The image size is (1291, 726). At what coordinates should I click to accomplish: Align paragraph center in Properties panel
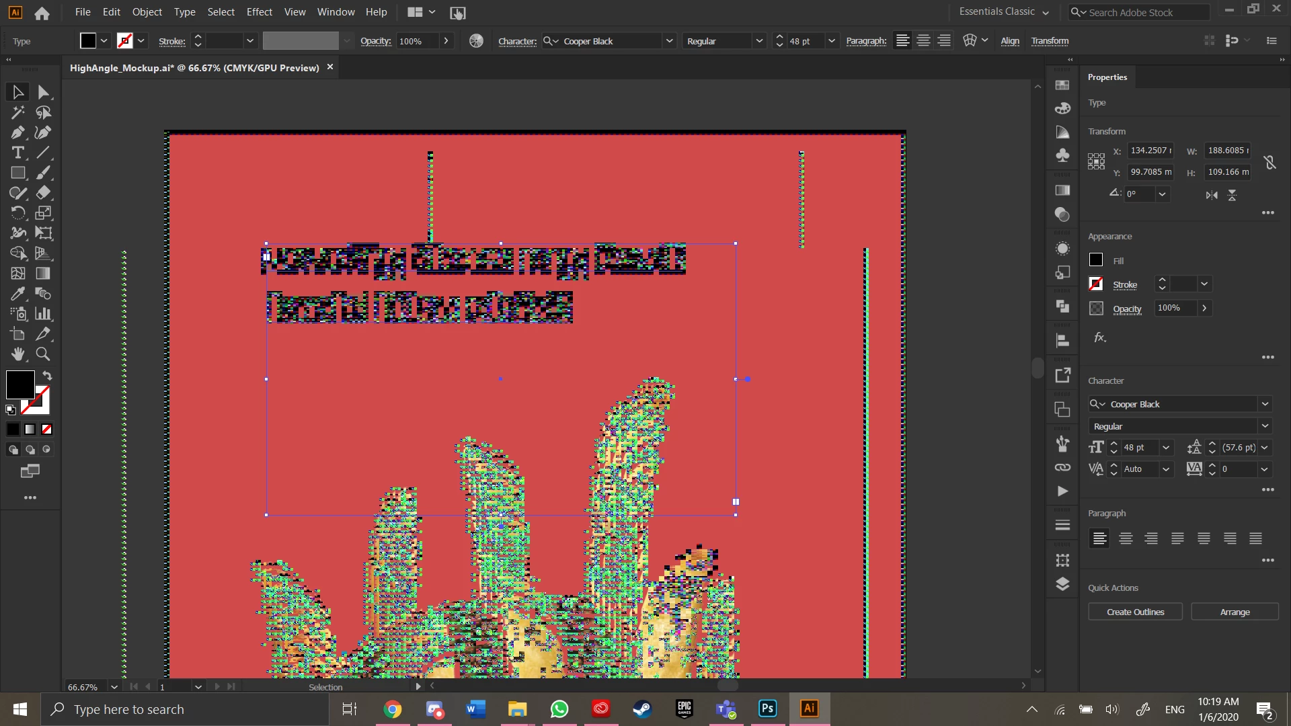1126,538
